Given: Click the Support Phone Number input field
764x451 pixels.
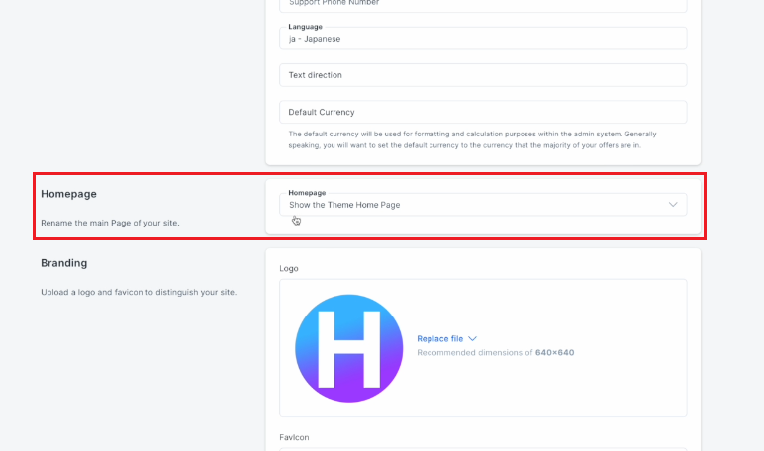Looking at the screenshot, I should 483,5.
